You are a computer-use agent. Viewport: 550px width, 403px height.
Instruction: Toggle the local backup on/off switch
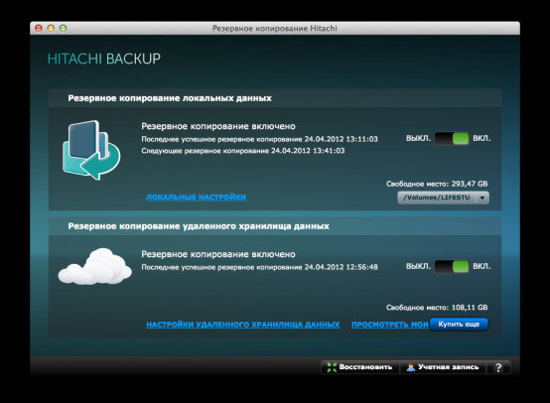coord(452,139)
